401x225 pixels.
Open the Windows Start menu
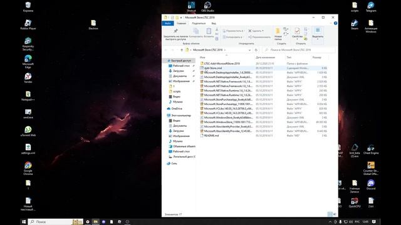tap(24, 222)
